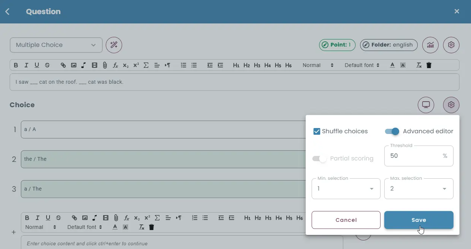Screen dimensions: 471x249
Task: Insert audio in the question toolbar
Action: pyautogui.click(x=84, y=65)
